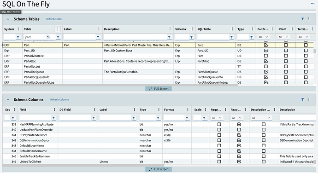This screenshot has width=318, height=173.
Task: Select the EnableTrackByRevision field row
Action: [158, 156]
